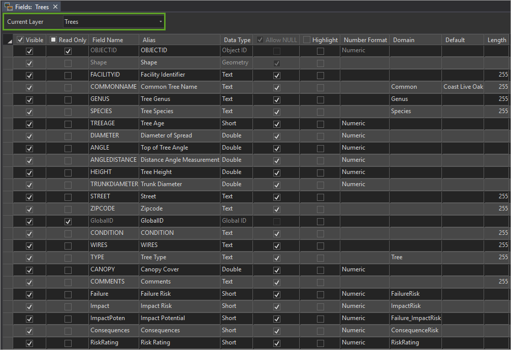Switch to the Fields: Trees tab
Viewport: 511px width, 350px height.
(x=30, y=7)
